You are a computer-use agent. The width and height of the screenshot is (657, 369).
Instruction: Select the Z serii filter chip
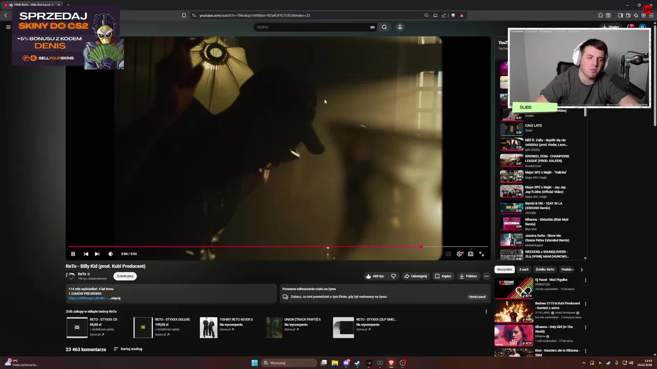click(524, 270)
